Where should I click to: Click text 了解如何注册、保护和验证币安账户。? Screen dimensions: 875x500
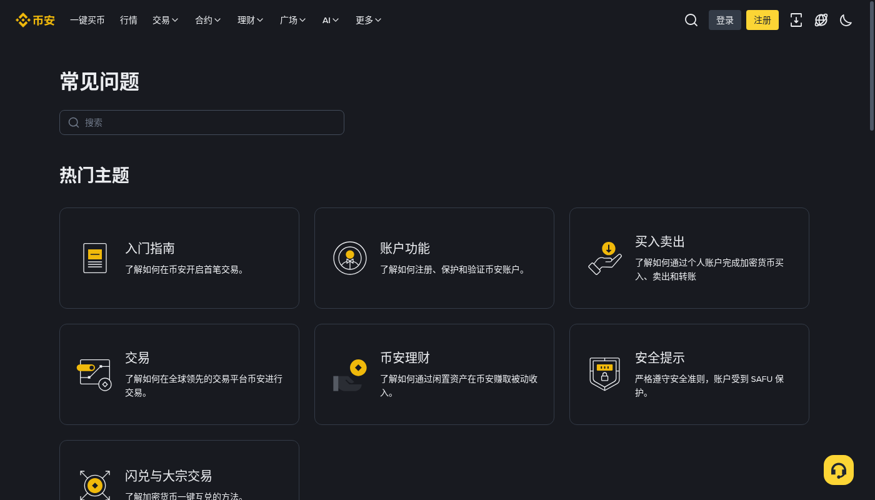[454, 269]
